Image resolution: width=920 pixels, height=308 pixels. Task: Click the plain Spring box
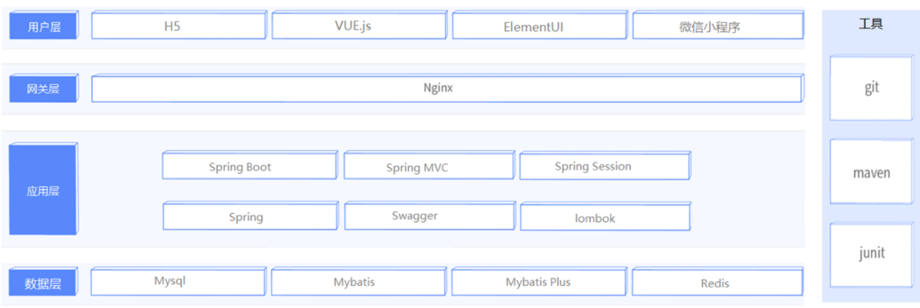(251, 216)
